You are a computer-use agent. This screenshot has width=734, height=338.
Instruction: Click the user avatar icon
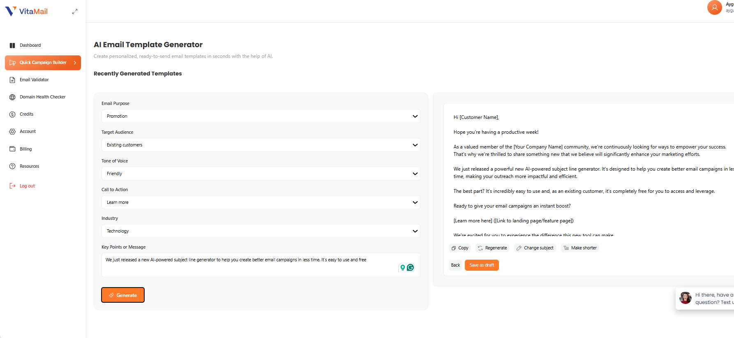click(714, 7)
